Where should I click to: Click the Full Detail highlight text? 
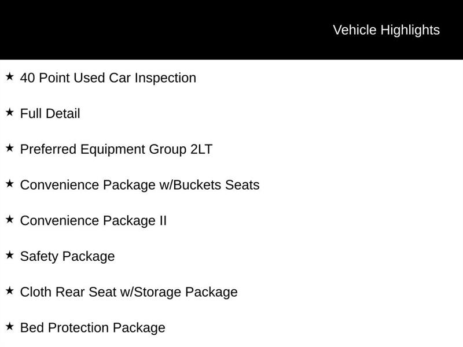pyautogui.click(x=50, y=113)
